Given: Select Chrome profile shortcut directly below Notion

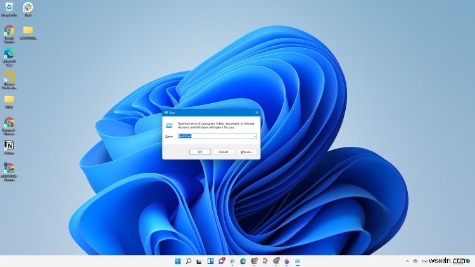Looking at the screenshot, I should tap(9, 171).
